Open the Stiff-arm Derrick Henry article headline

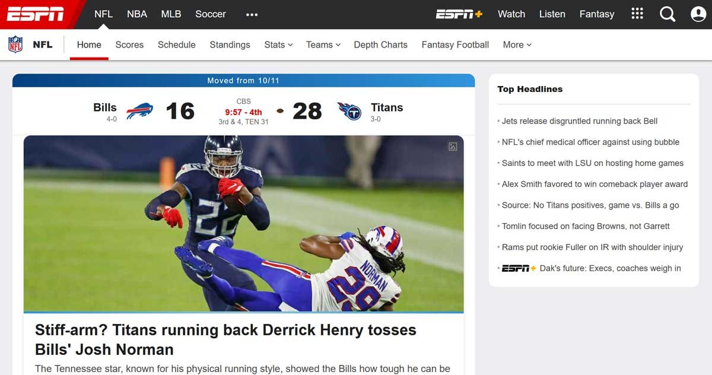pyautogui.click(x=225, y=339)
